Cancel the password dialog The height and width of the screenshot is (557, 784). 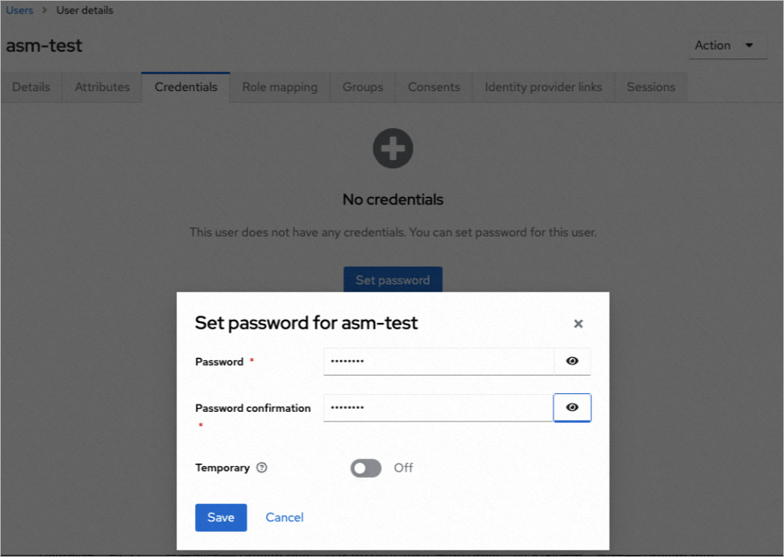[x=285, y=518]
